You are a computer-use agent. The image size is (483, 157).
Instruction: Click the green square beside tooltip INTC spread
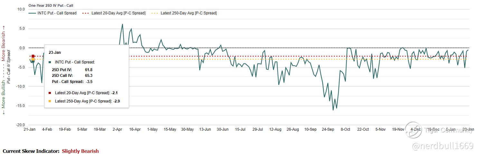[x=50, y=62]
